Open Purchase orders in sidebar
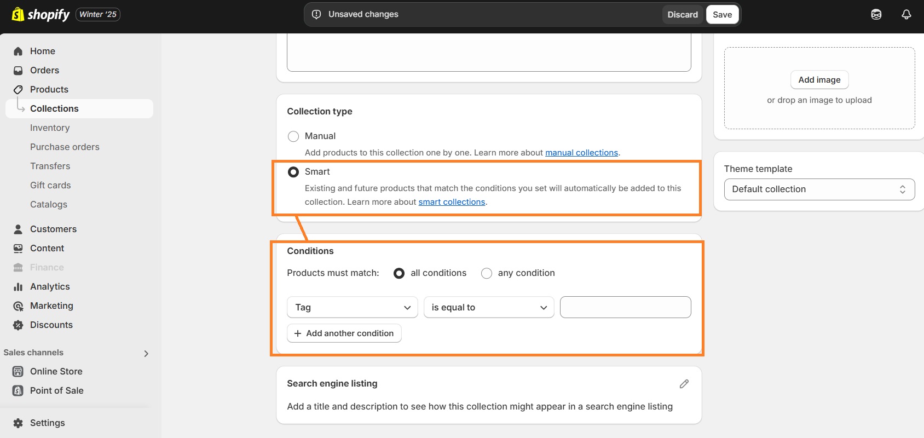The height and width of the screenshot is (438, 924). click(65, 147)
